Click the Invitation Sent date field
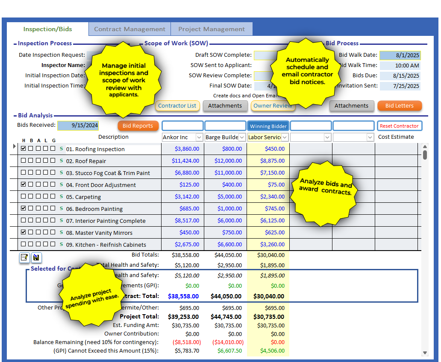Viewport: 441px width, 362px height. [400, 86]
